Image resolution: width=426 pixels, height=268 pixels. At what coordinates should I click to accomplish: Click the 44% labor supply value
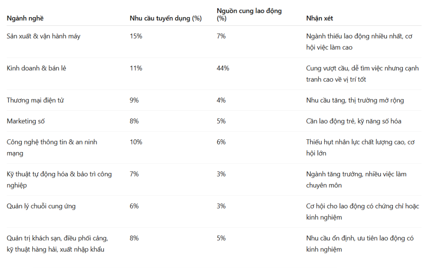[223, 68]
